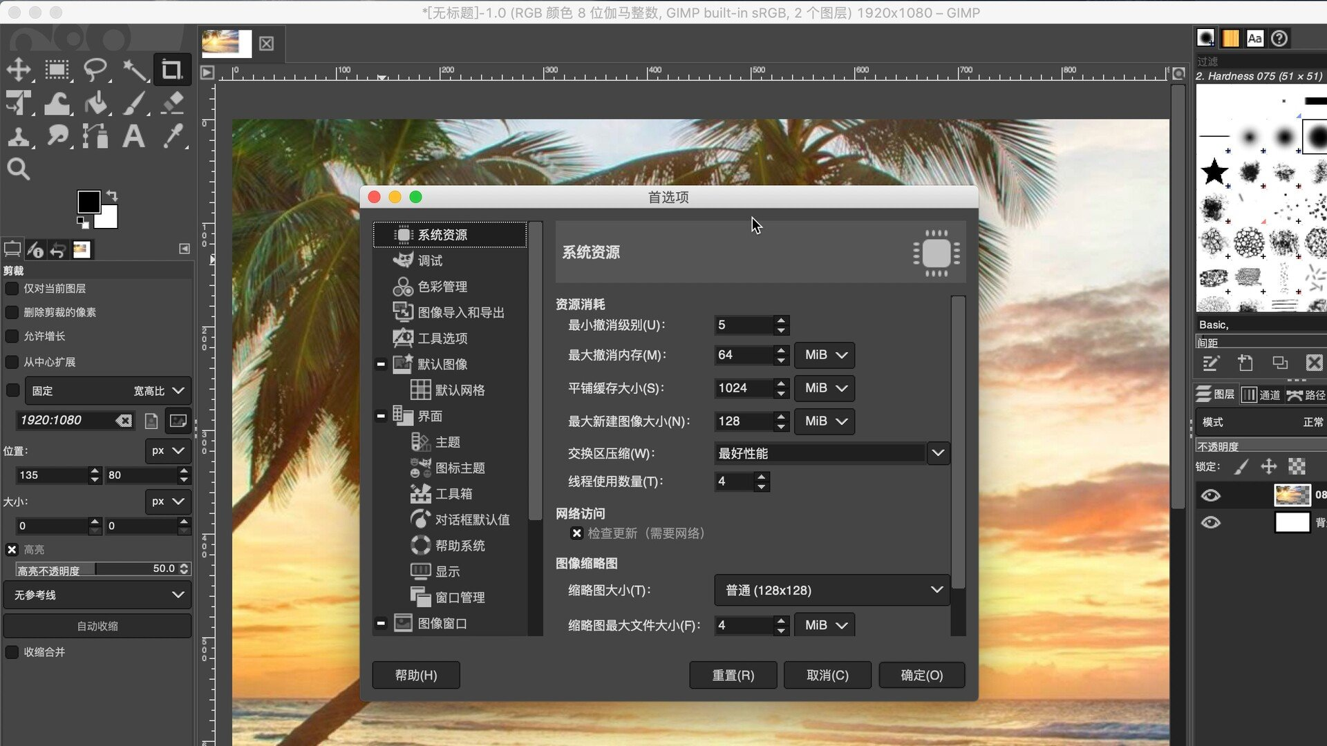Select the Rectangle Select tool

[57, 70]
